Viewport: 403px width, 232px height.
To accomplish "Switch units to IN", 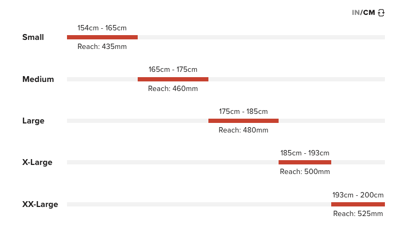I will tap(355, 13).
